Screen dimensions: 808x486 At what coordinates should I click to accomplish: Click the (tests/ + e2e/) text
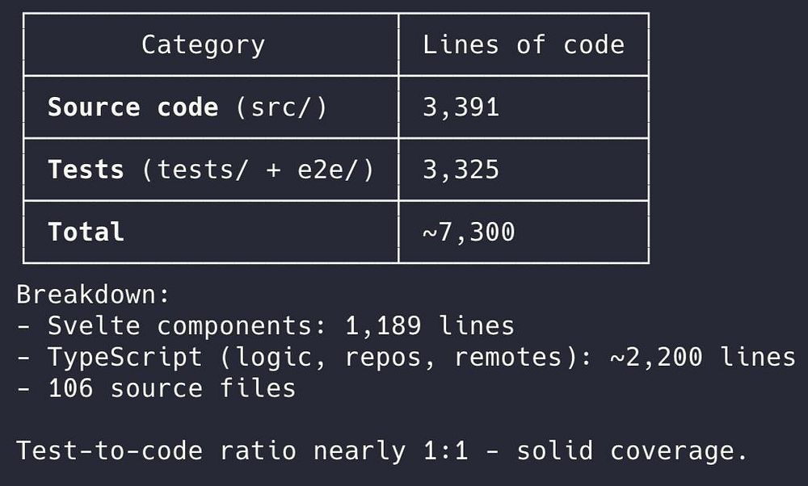click(x=258, y=170)
